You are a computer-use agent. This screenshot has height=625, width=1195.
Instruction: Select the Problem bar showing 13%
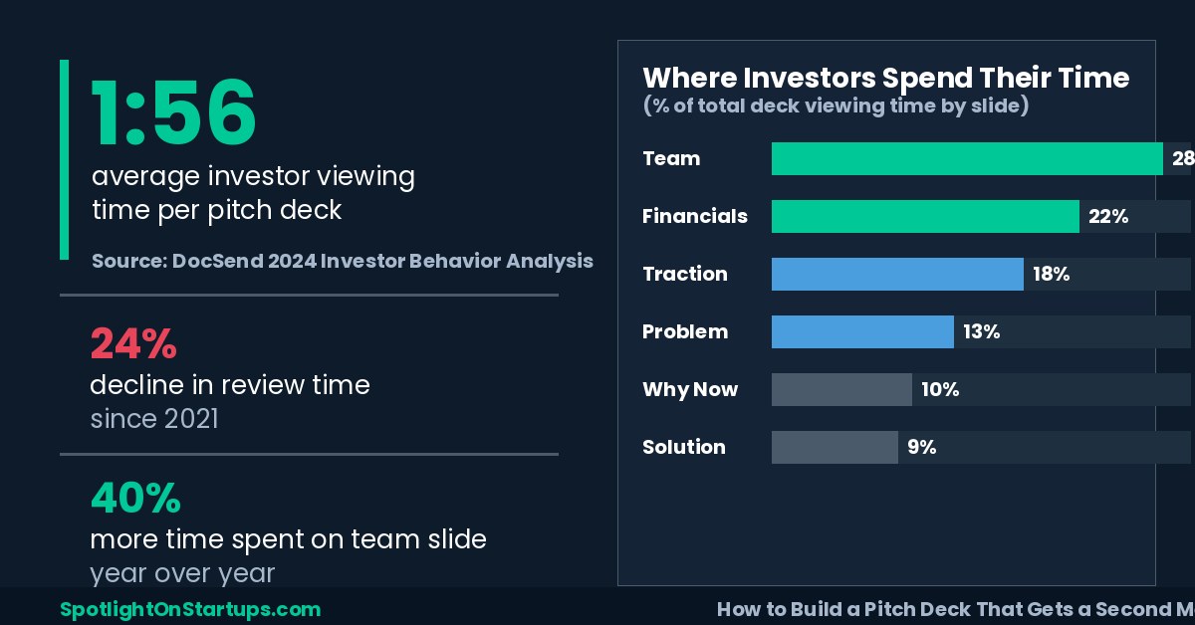pos(862,331)
